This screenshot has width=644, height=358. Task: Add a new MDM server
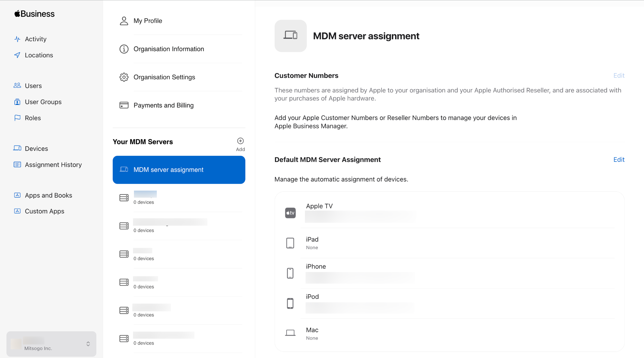pyautogui.click(x=240, y=144)
